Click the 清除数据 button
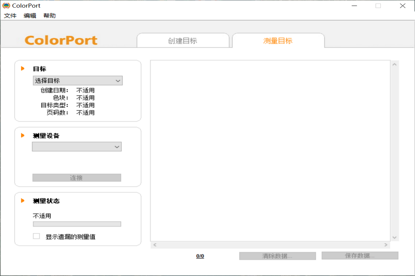The height and width of the screenshot is (276, 415). (277, 256)
